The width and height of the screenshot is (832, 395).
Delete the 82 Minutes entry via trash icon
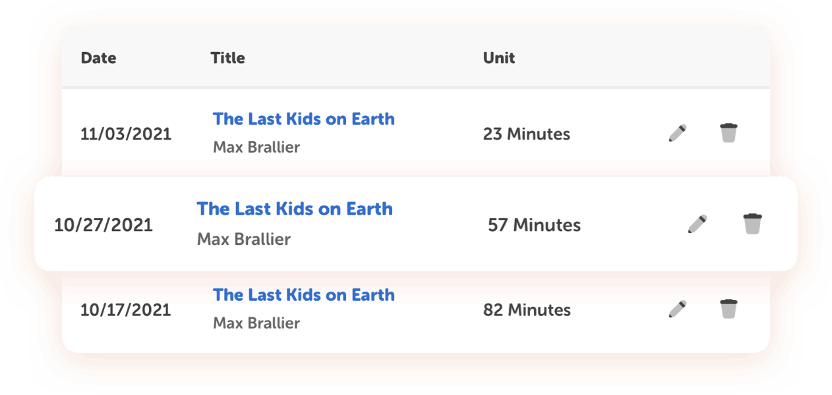[728, 307]
